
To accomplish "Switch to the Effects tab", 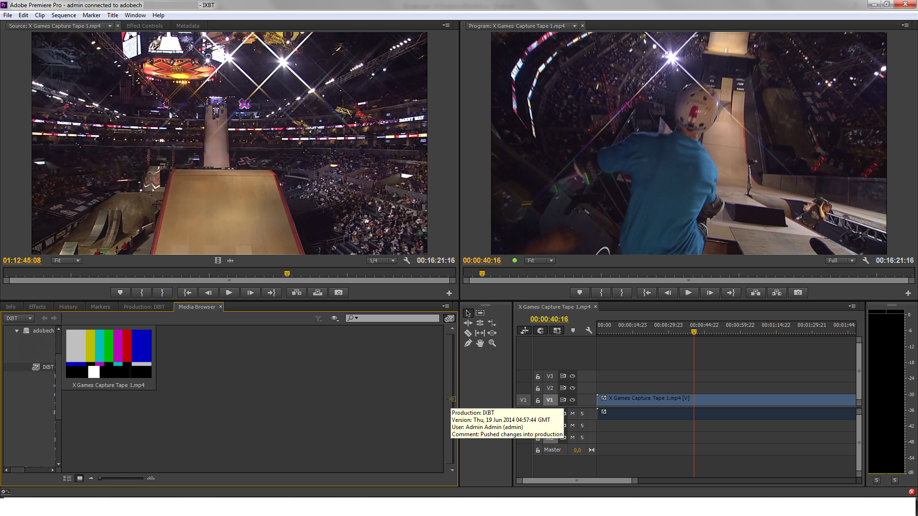I will click(37, 307).
